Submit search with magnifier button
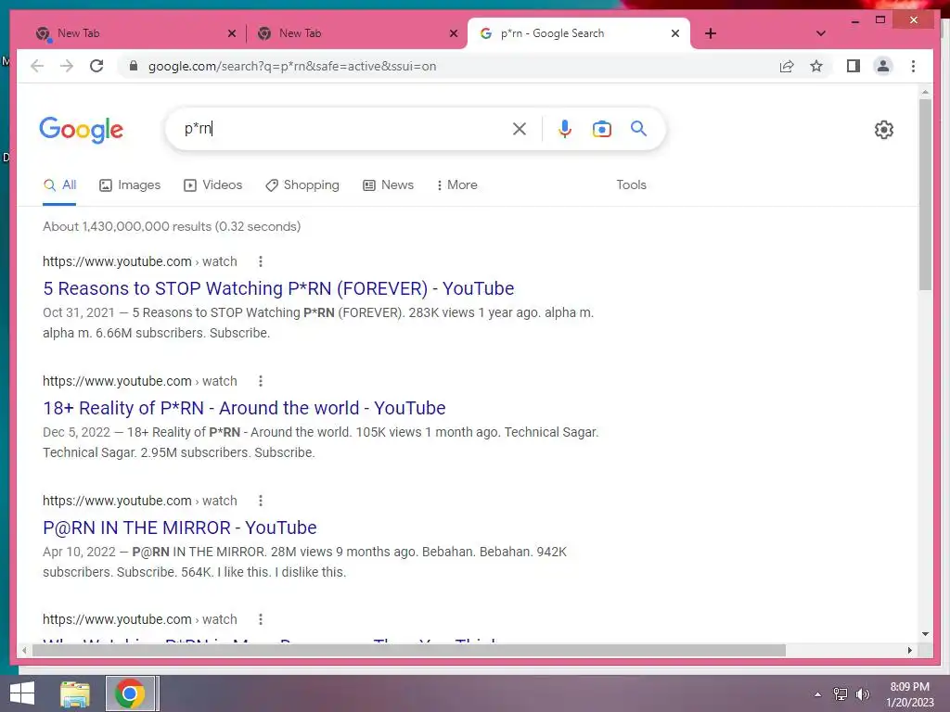The width and height of the screenshot is (950, 712). [x=638, y=129]
